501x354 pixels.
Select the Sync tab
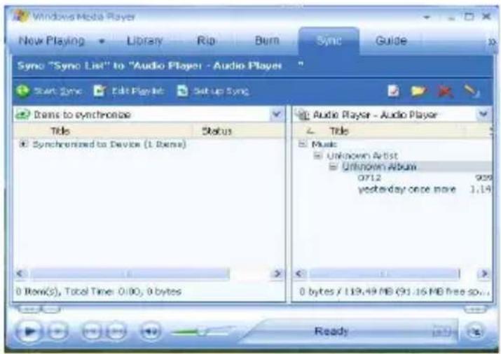(329, 41)
